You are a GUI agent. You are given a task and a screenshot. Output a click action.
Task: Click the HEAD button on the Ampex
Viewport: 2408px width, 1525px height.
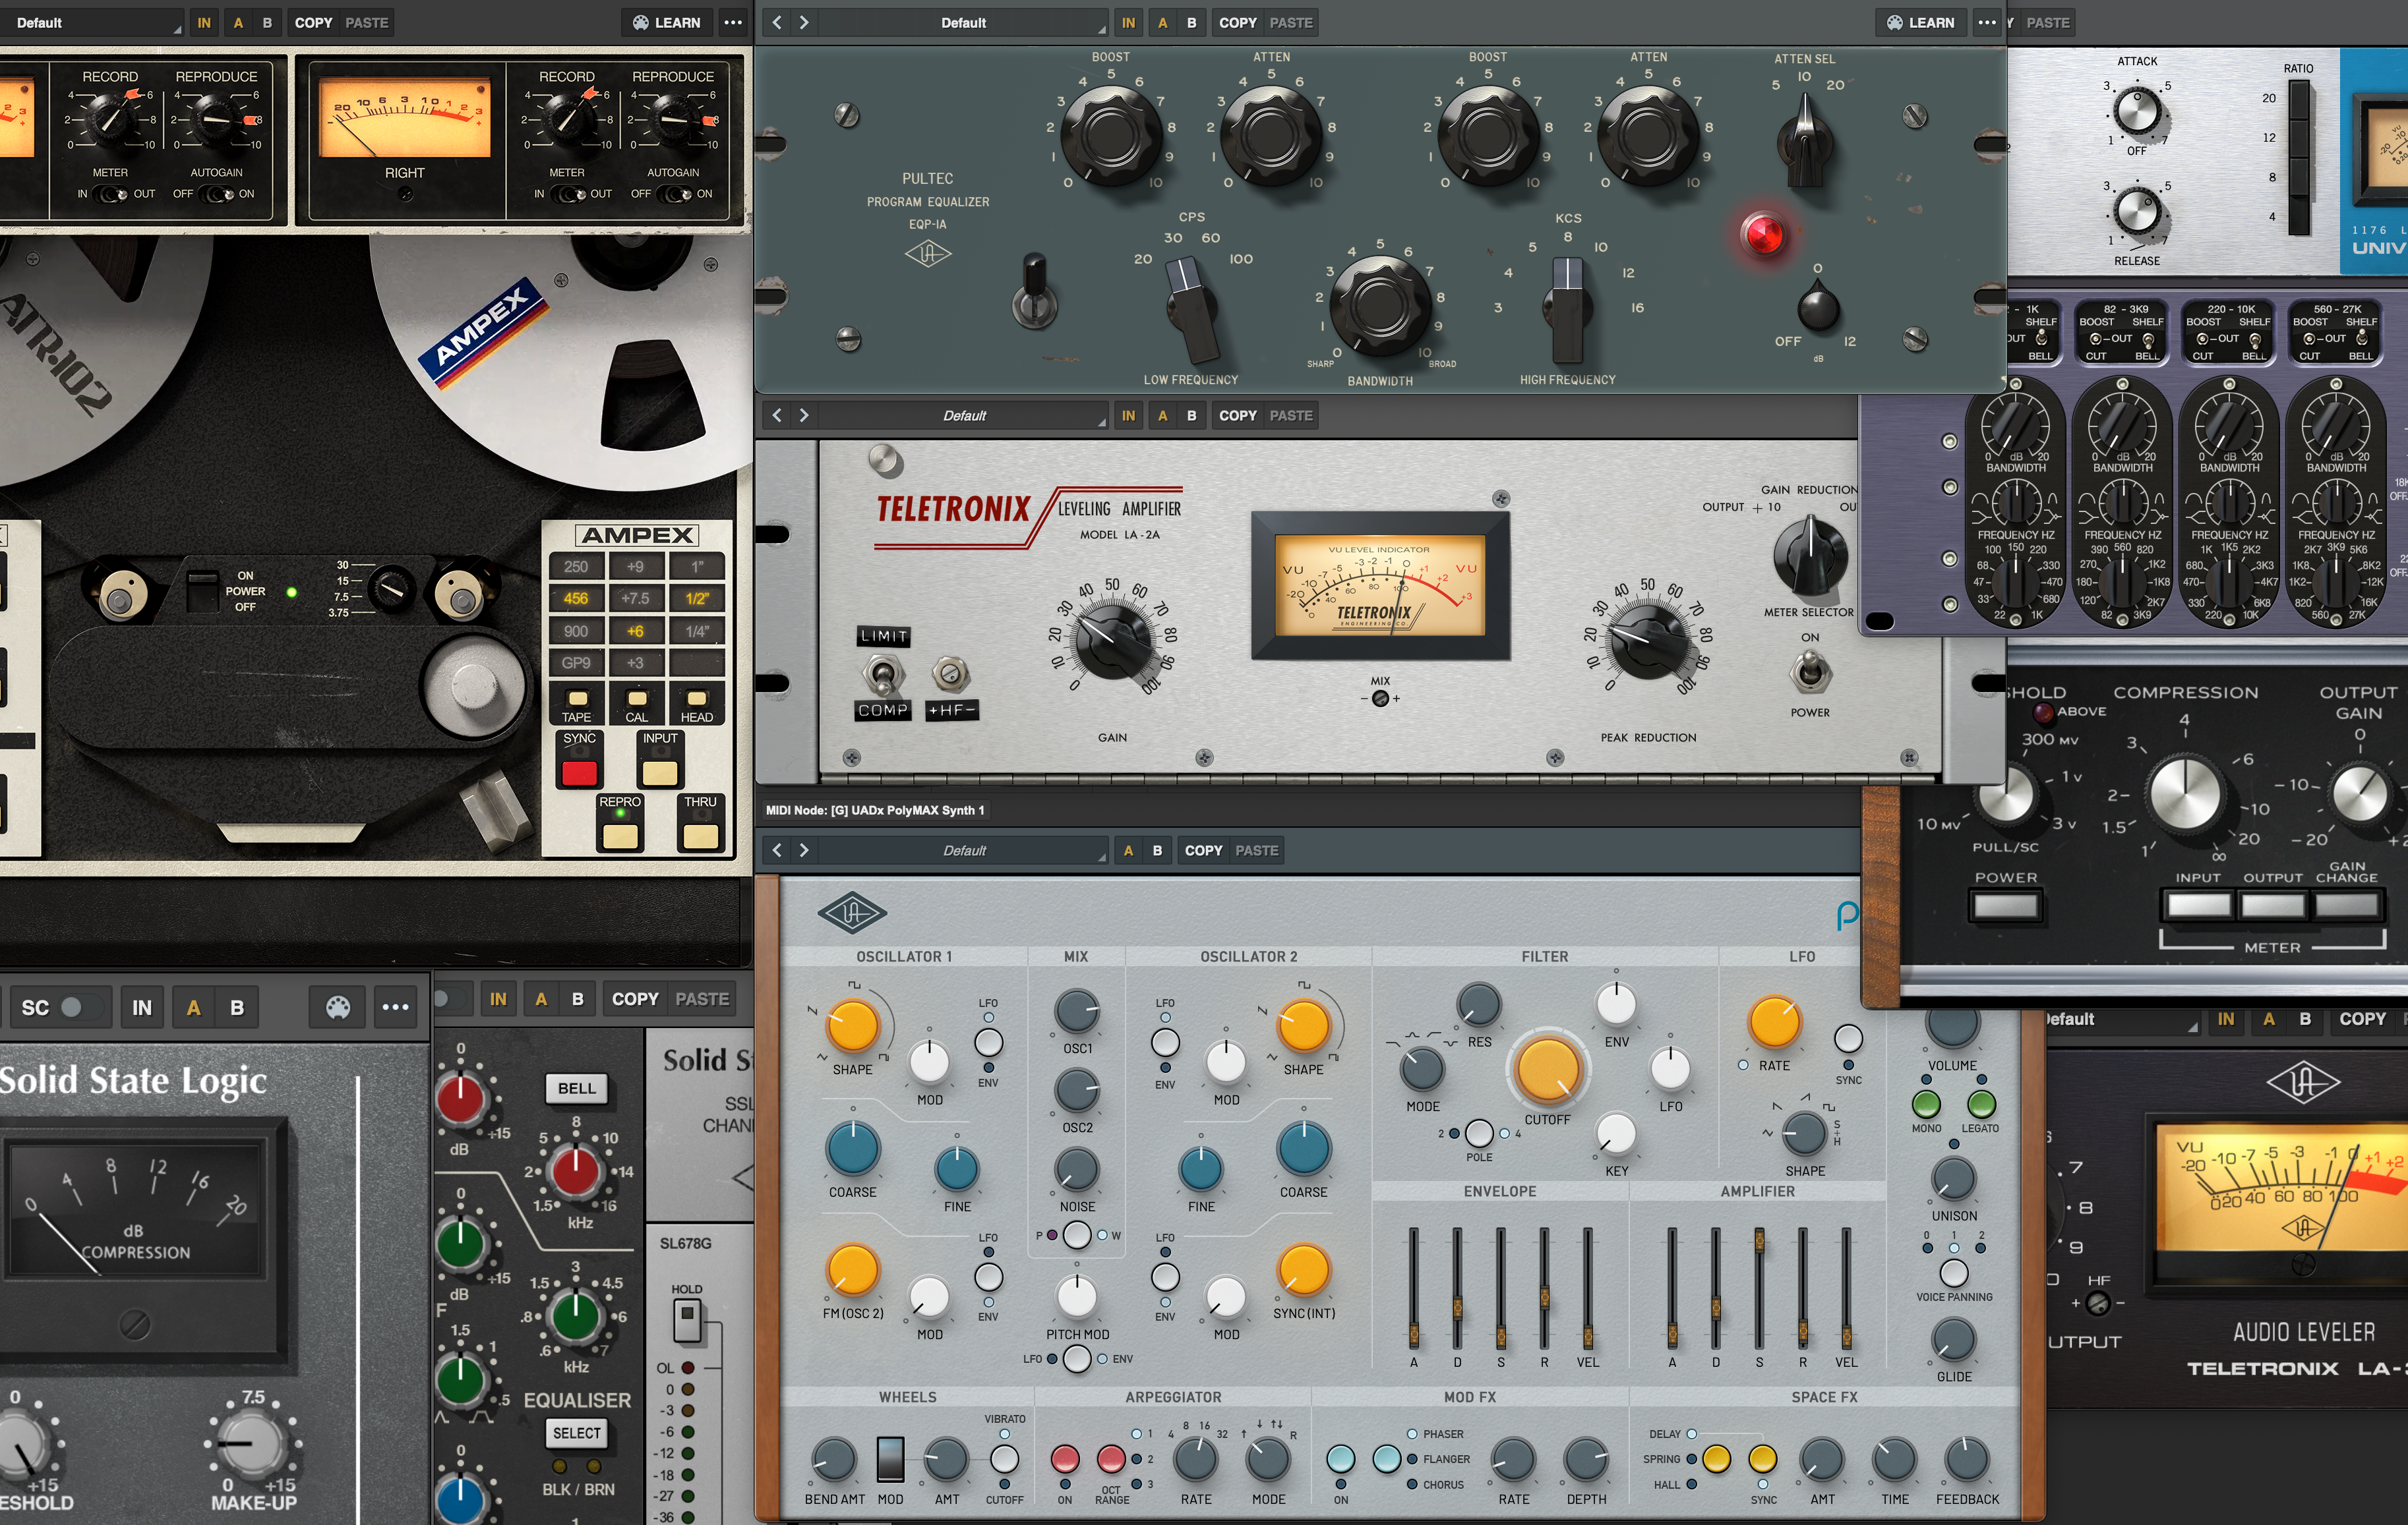coord(697,699)
